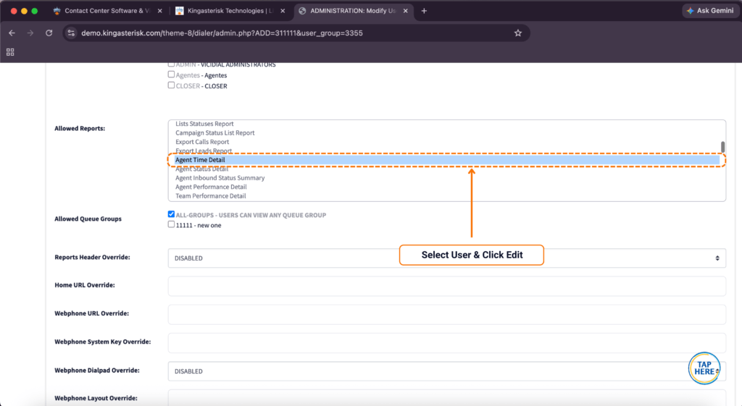Image resolution: width=742 pixels, height=406 pixels.
Task: Tick the CLOSER - CLOSER checkbox
Action: [171, 85]
